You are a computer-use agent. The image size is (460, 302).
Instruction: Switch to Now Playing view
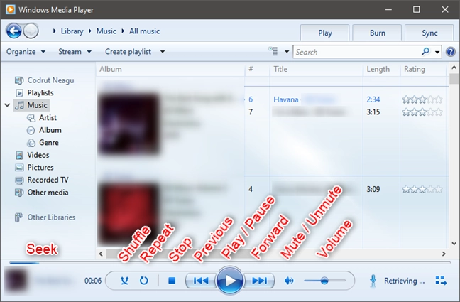tap(441, 281)
